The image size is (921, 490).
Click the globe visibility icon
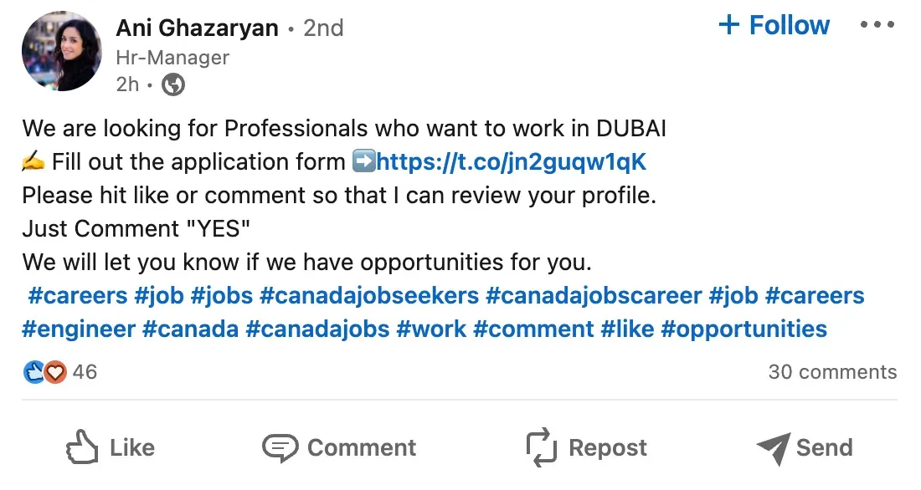coord(172,84)
